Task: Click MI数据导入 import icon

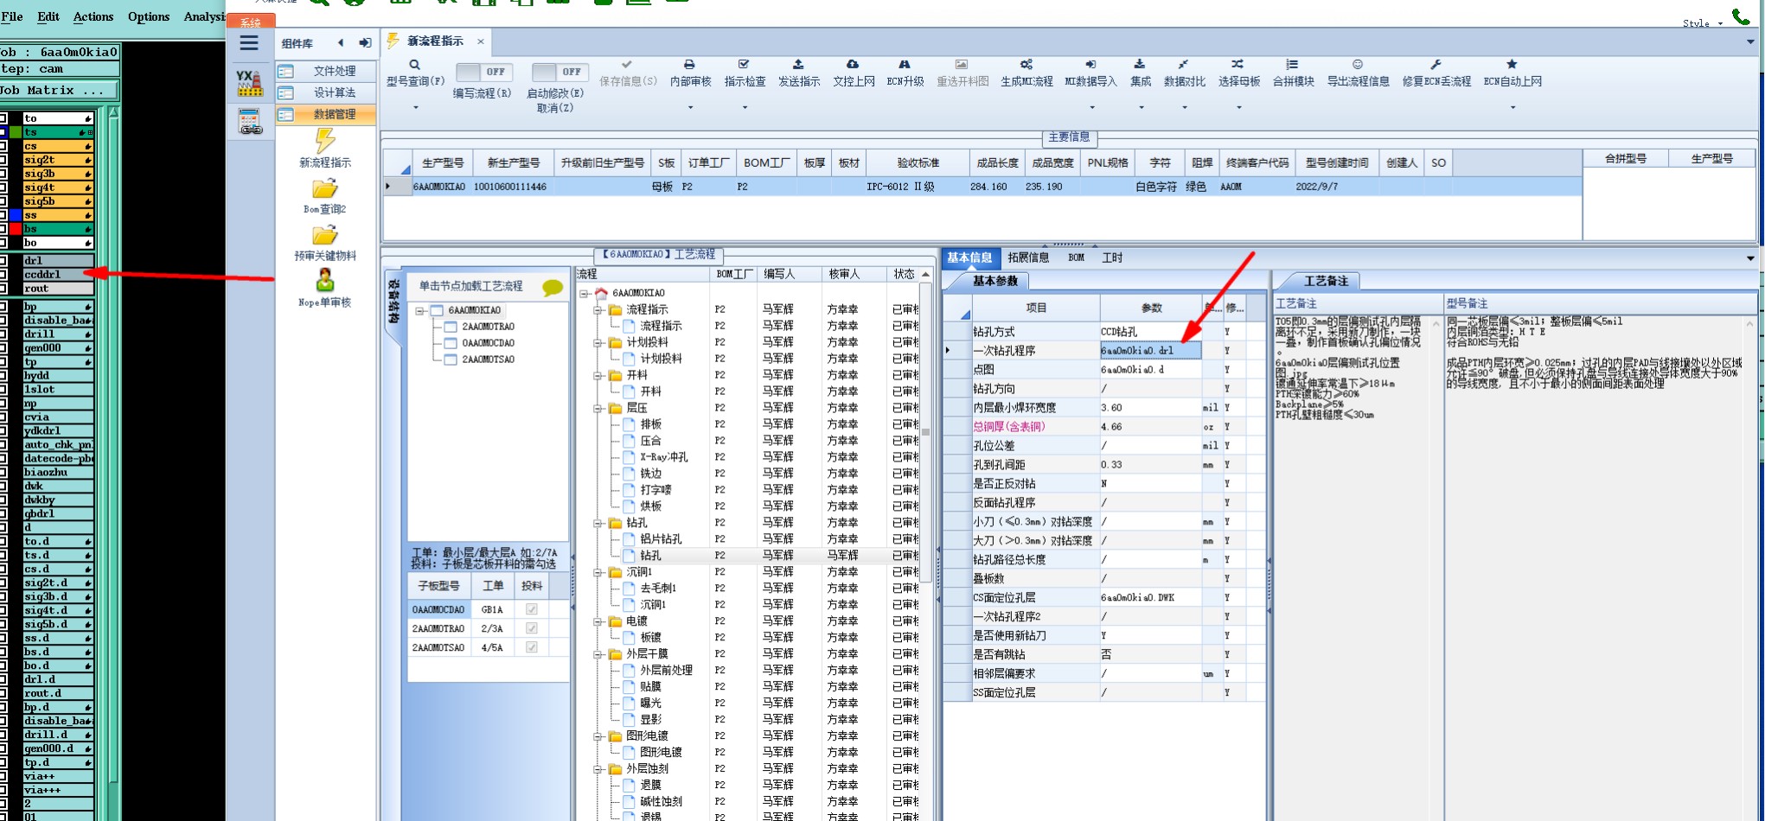Action: coord(1090,65)
